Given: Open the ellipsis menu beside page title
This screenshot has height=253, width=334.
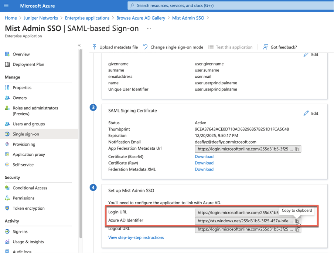Looking at the screenshot, I should coord(149,28).
